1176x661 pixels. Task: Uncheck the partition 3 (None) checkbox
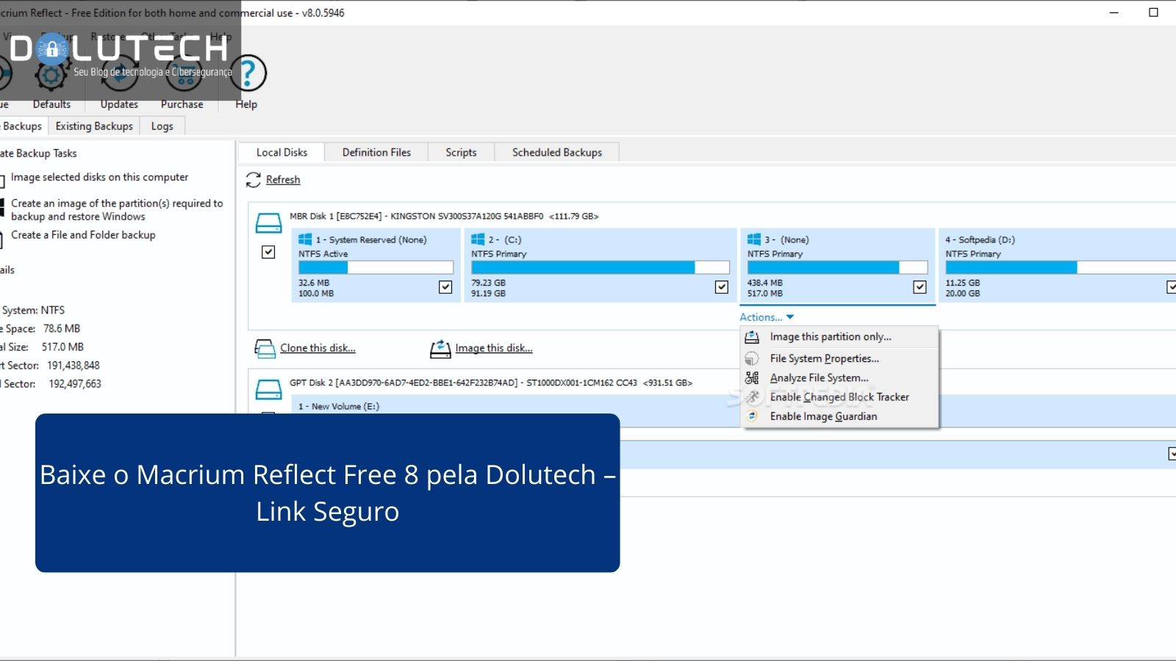click(x=920, y=286)
